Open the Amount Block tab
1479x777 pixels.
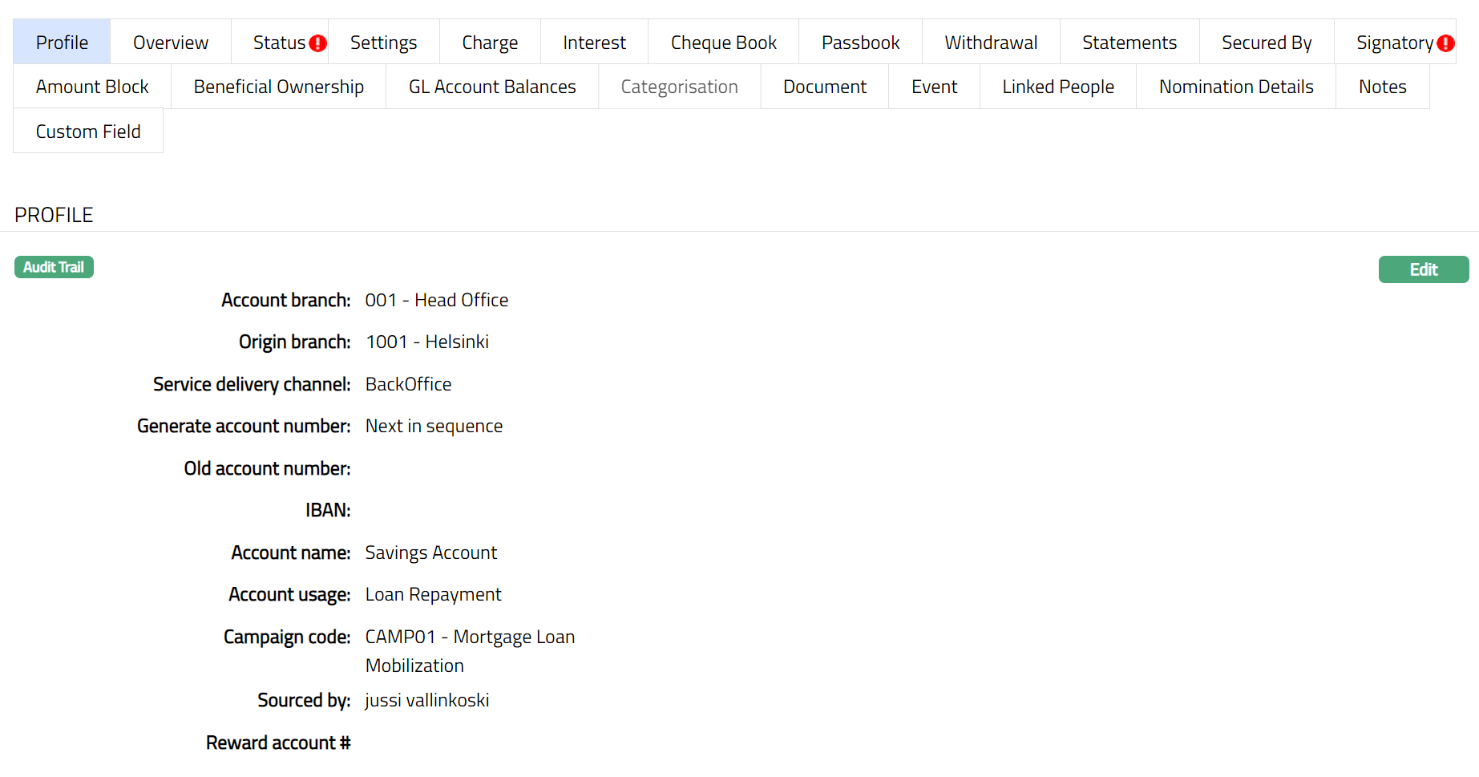click(92, 87)
